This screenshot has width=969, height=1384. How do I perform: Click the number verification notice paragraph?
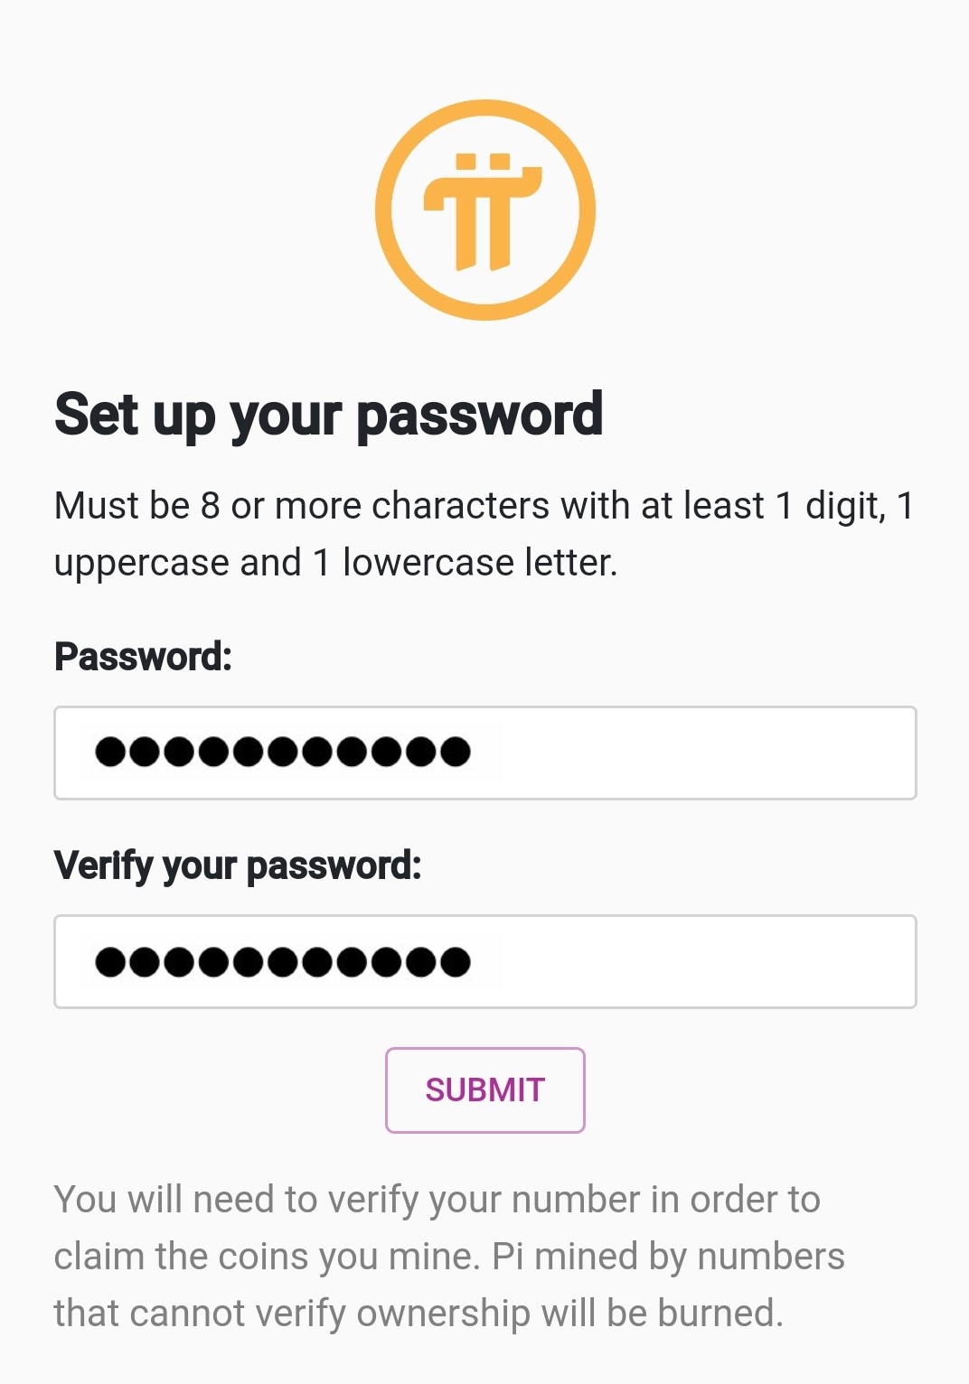(x=449, y=1256)
